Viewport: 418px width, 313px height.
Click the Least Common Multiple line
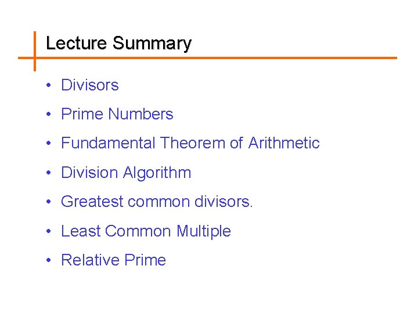(x=146, y=231)
